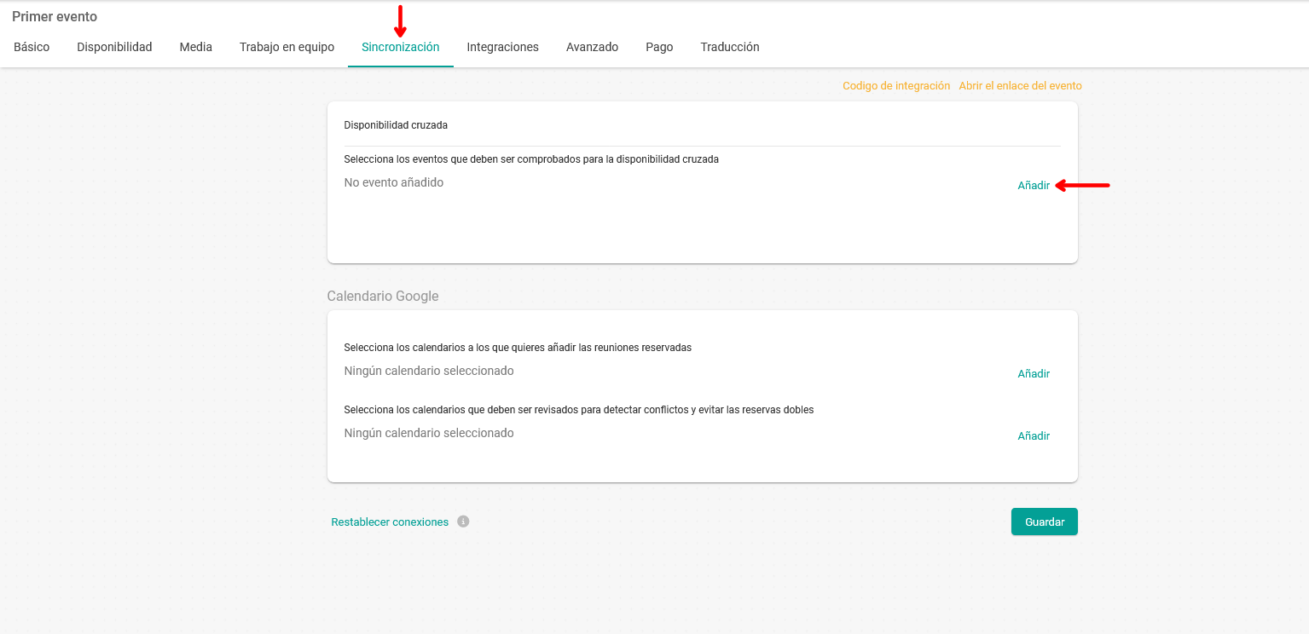Open the Pago tab
Screen dimensions: 1309x634
pos(659,47)
